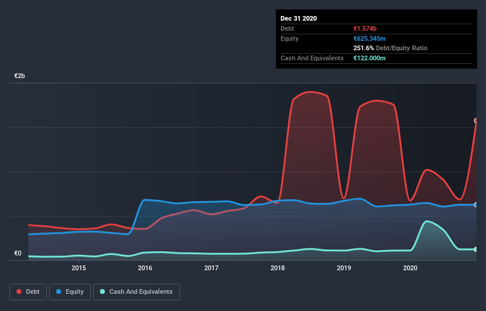
Task: Click the red Debt endpoint marker
Action: point(476,121)
